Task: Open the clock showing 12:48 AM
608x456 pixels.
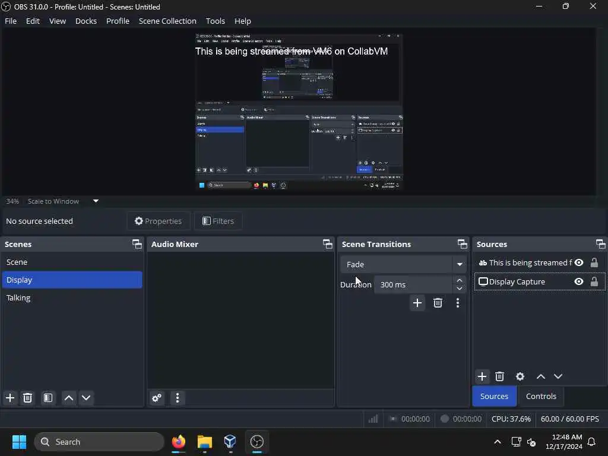Action: tap(564, 442)
